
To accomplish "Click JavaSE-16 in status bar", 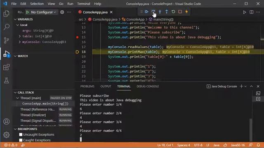I will [x=238, y=145].
